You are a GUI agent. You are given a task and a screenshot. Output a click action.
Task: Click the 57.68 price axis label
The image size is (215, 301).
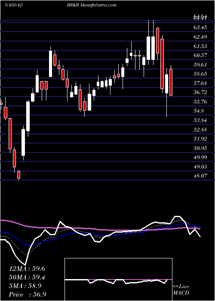pos(200,83)
